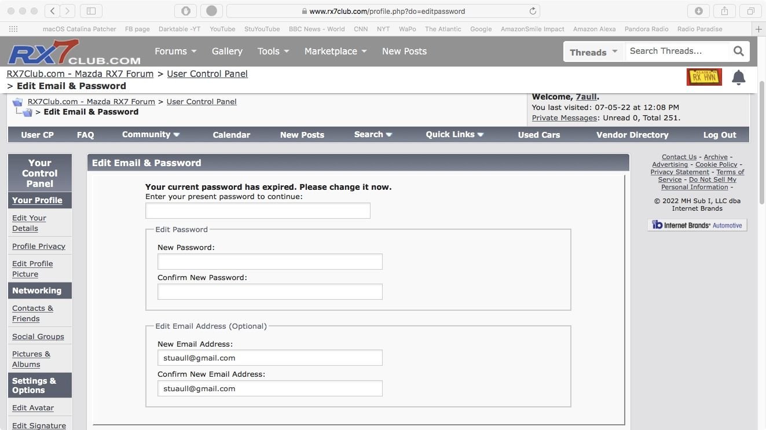The width and height of the screenshot is (766, 430).
Task: Click the magnifier search icon
Action: coord(738,51)
